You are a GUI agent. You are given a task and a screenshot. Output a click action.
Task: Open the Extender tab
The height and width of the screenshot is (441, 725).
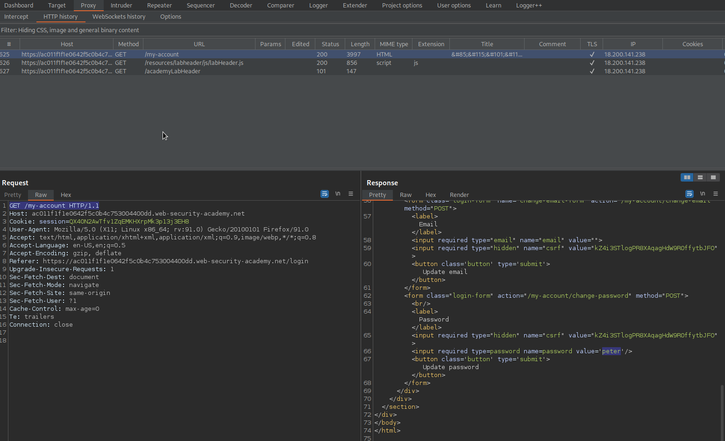pyautogui.click(x=355, y=6)
